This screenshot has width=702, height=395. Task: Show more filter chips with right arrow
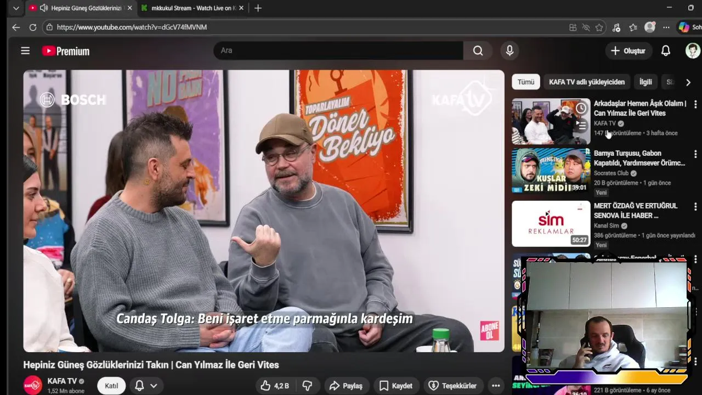pyautogui.click(x=688, y=82)
